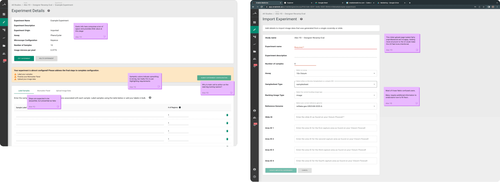500x182 pixels.
Task: Click the Delete Experiment button
Action: coord(46,58)
